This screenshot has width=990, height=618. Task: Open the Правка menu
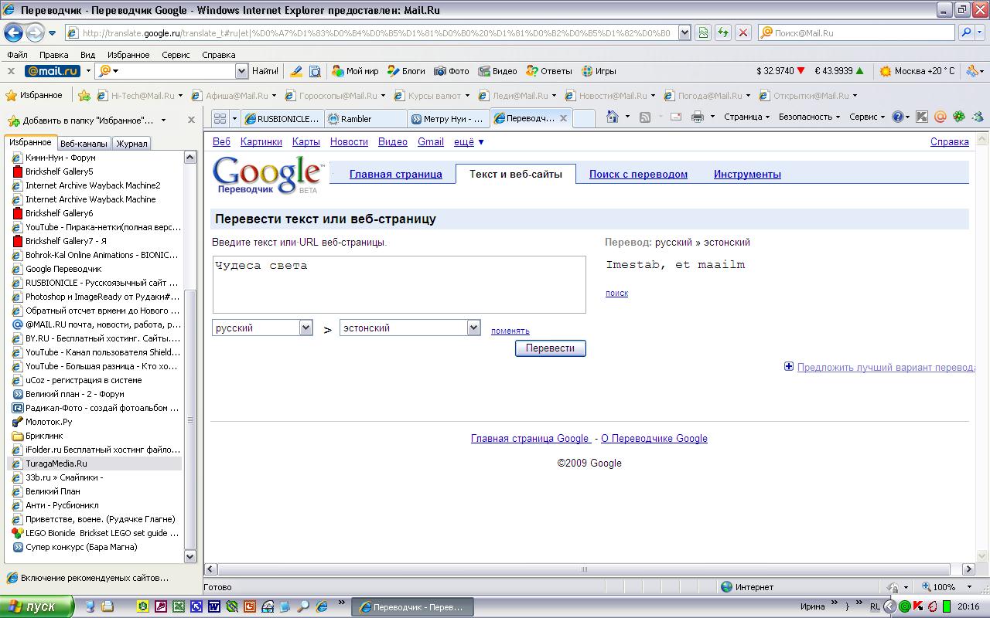coord(53,55)
